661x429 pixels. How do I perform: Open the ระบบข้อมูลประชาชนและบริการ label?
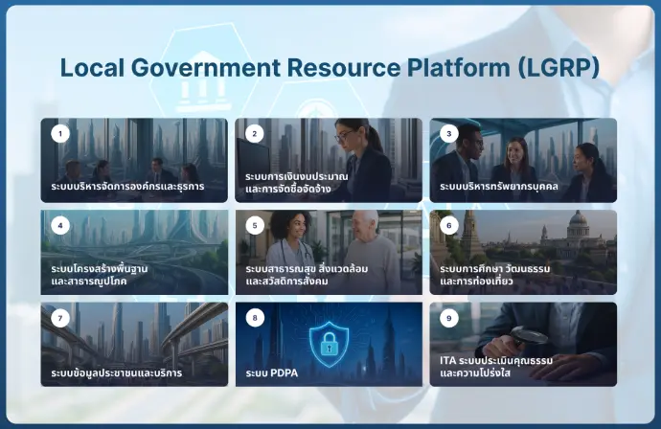[115, 373]
